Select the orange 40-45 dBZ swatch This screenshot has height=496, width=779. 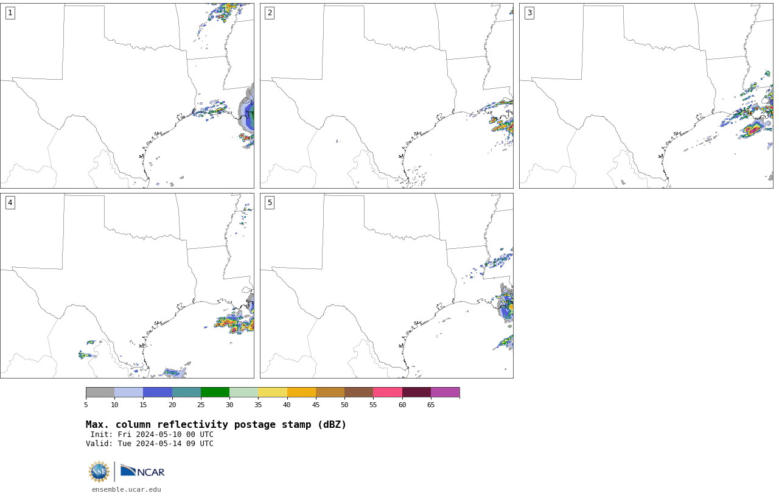(301, 393)
